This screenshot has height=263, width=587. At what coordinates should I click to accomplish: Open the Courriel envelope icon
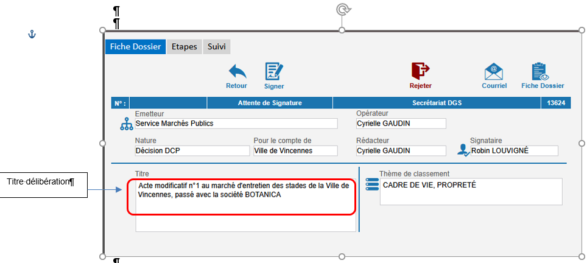point(494,72)
